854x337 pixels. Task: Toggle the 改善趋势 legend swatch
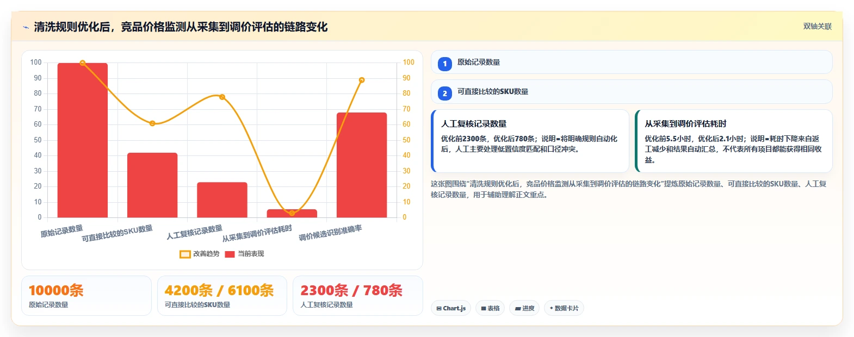pyautogui.click(x=185, y=254)
